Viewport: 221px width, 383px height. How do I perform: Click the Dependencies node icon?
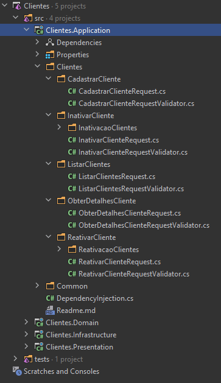[50, 42]
